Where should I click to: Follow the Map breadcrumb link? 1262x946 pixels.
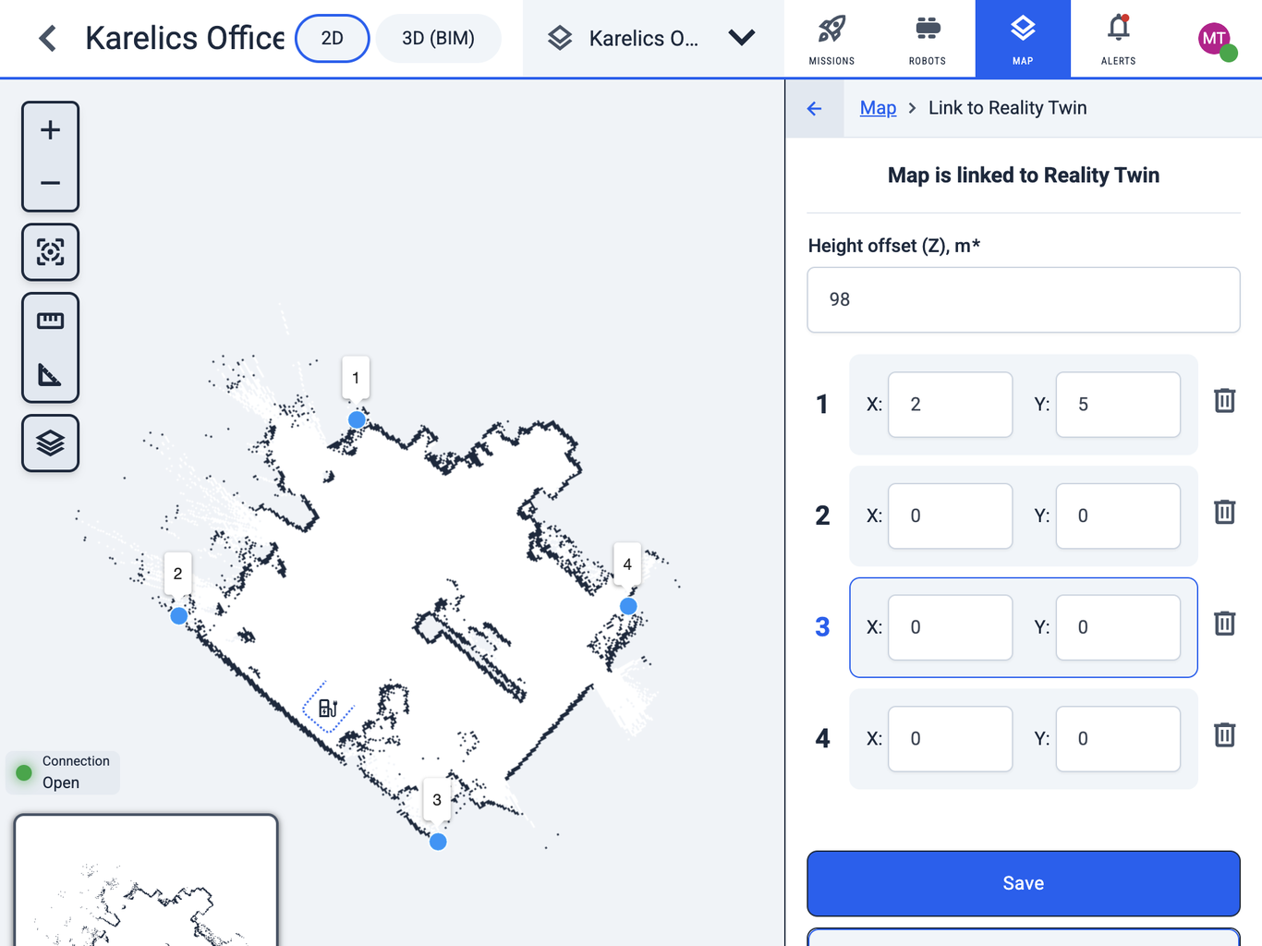click(x=878, y=108)
